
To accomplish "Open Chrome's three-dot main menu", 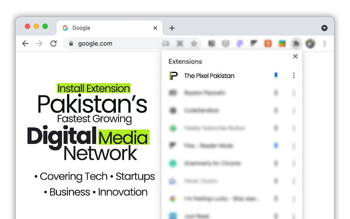I will (325, 43).
